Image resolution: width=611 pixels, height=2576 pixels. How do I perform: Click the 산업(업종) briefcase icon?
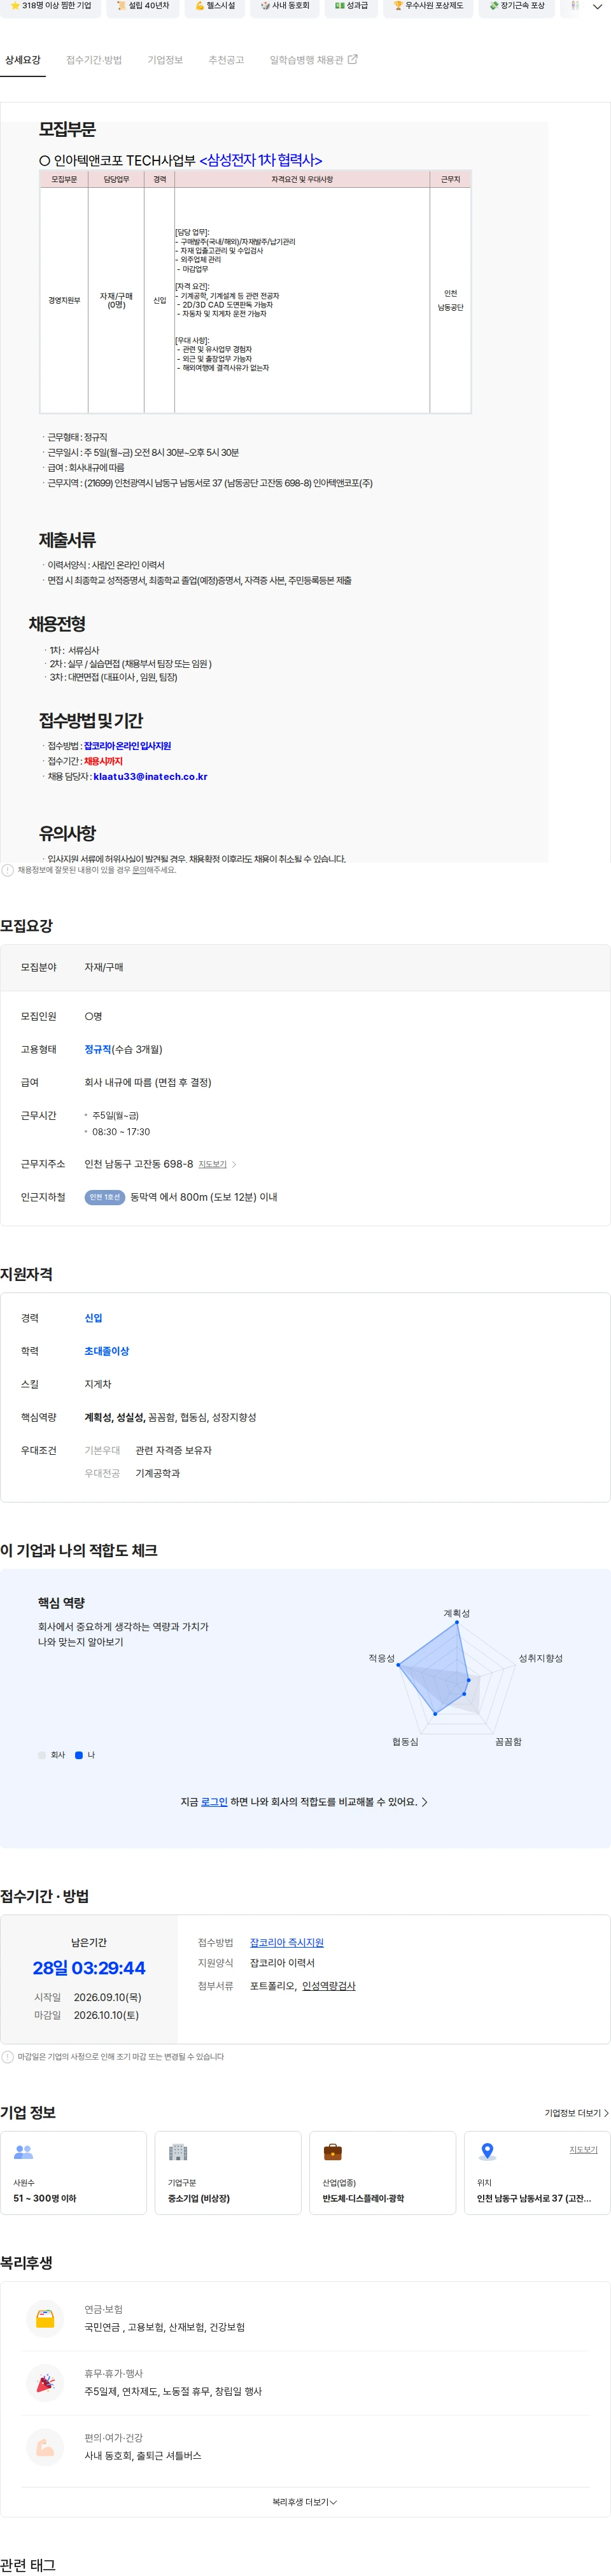coord(333,2151)
